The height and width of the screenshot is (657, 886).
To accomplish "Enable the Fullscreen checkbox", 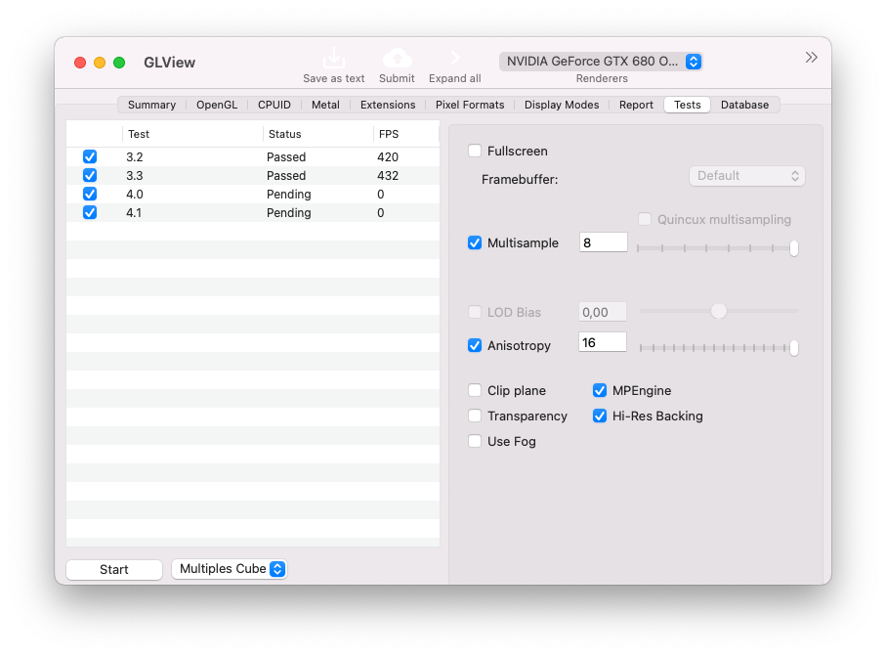I will (475, 151).
